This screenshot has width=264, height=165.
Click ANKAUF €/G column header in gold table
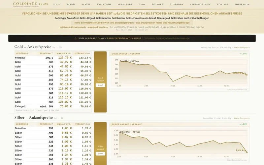coord(64,53)
